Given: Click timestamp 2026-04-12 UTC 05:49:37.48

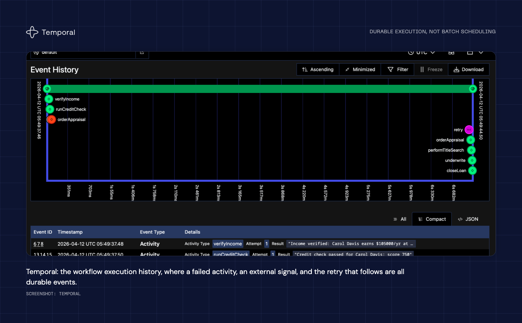Looking at the screenshot, I should [x=91, y=244].
